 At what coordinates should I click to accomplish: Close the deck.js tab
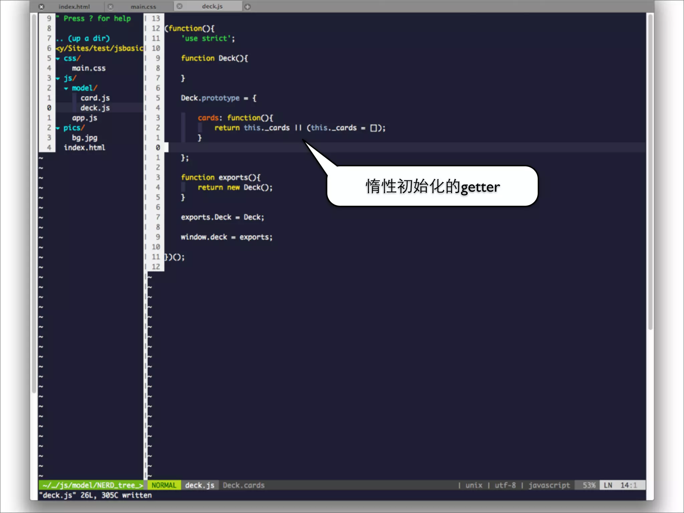(179, 6)
